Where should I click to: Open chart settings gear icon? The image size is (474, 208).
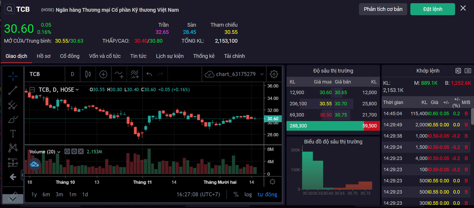coord(274,74)
